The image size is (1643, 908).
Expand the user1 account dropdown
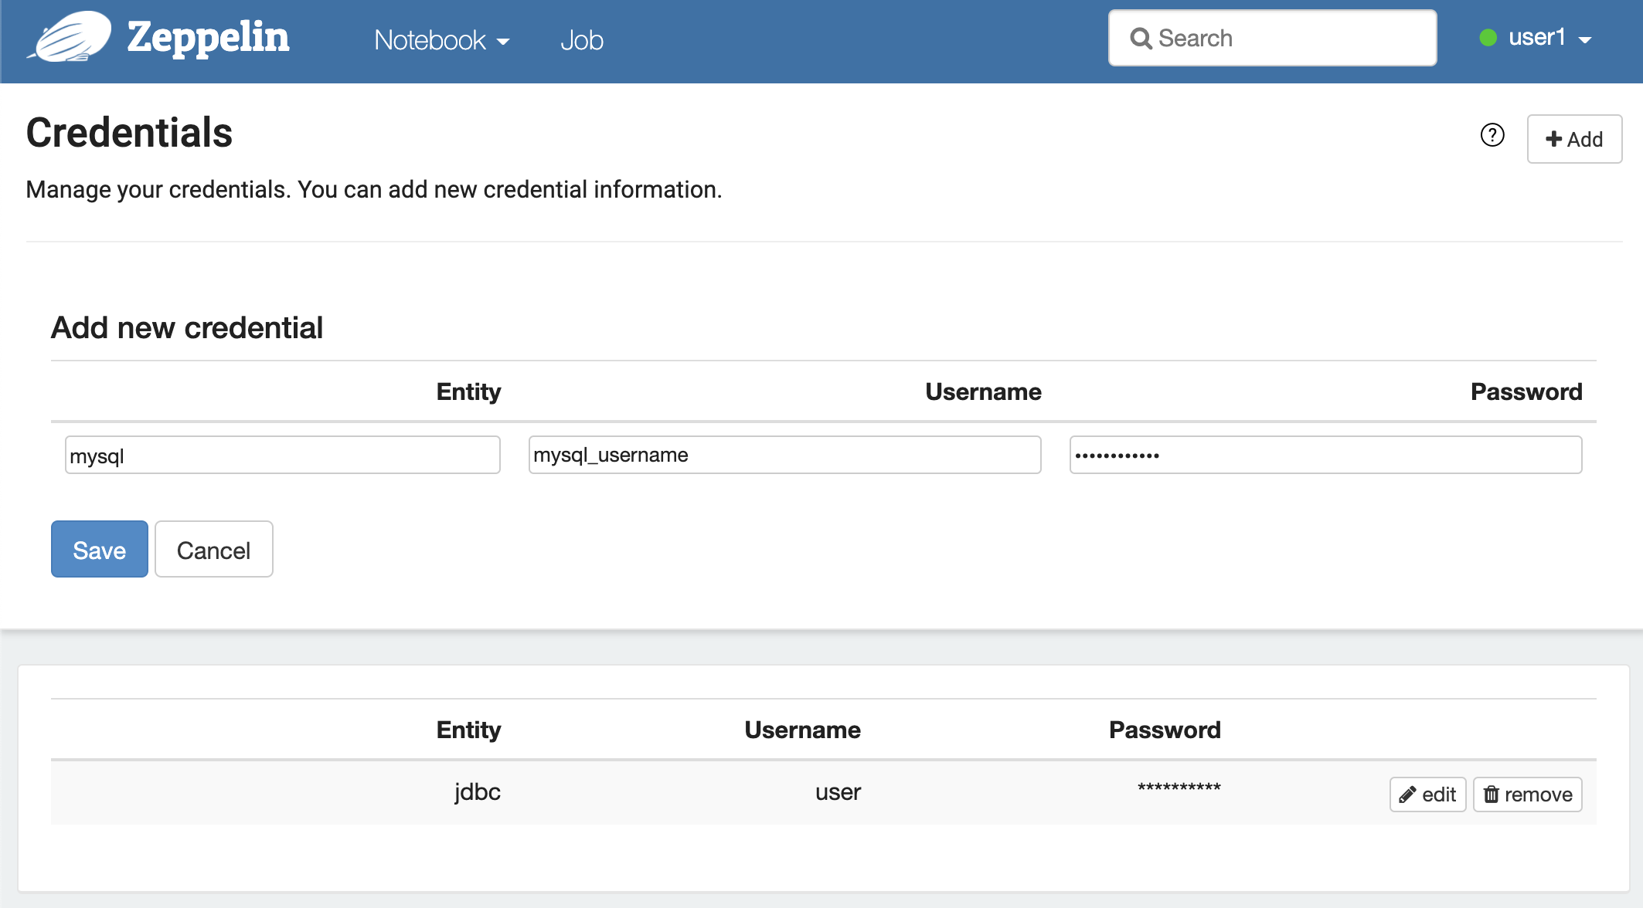tap(1548, 38)
